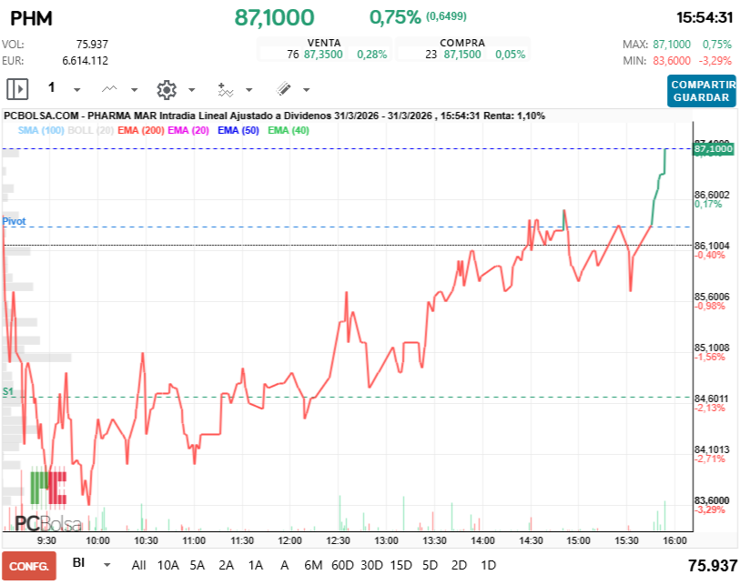Image resolution: width=750 pixels, height=585 pixels.
Task: Click the add indicator icon
Action: [226, 89]
